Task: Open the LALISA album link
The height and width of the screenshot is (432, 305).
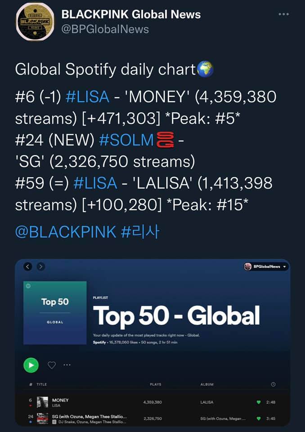Action: (207, 402)
